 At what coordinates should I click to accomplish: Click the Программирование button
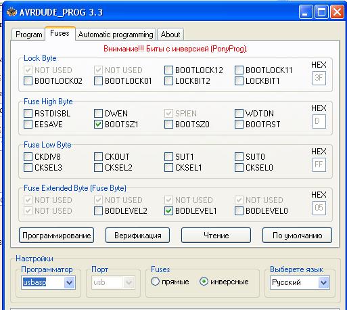click(57, 236)
